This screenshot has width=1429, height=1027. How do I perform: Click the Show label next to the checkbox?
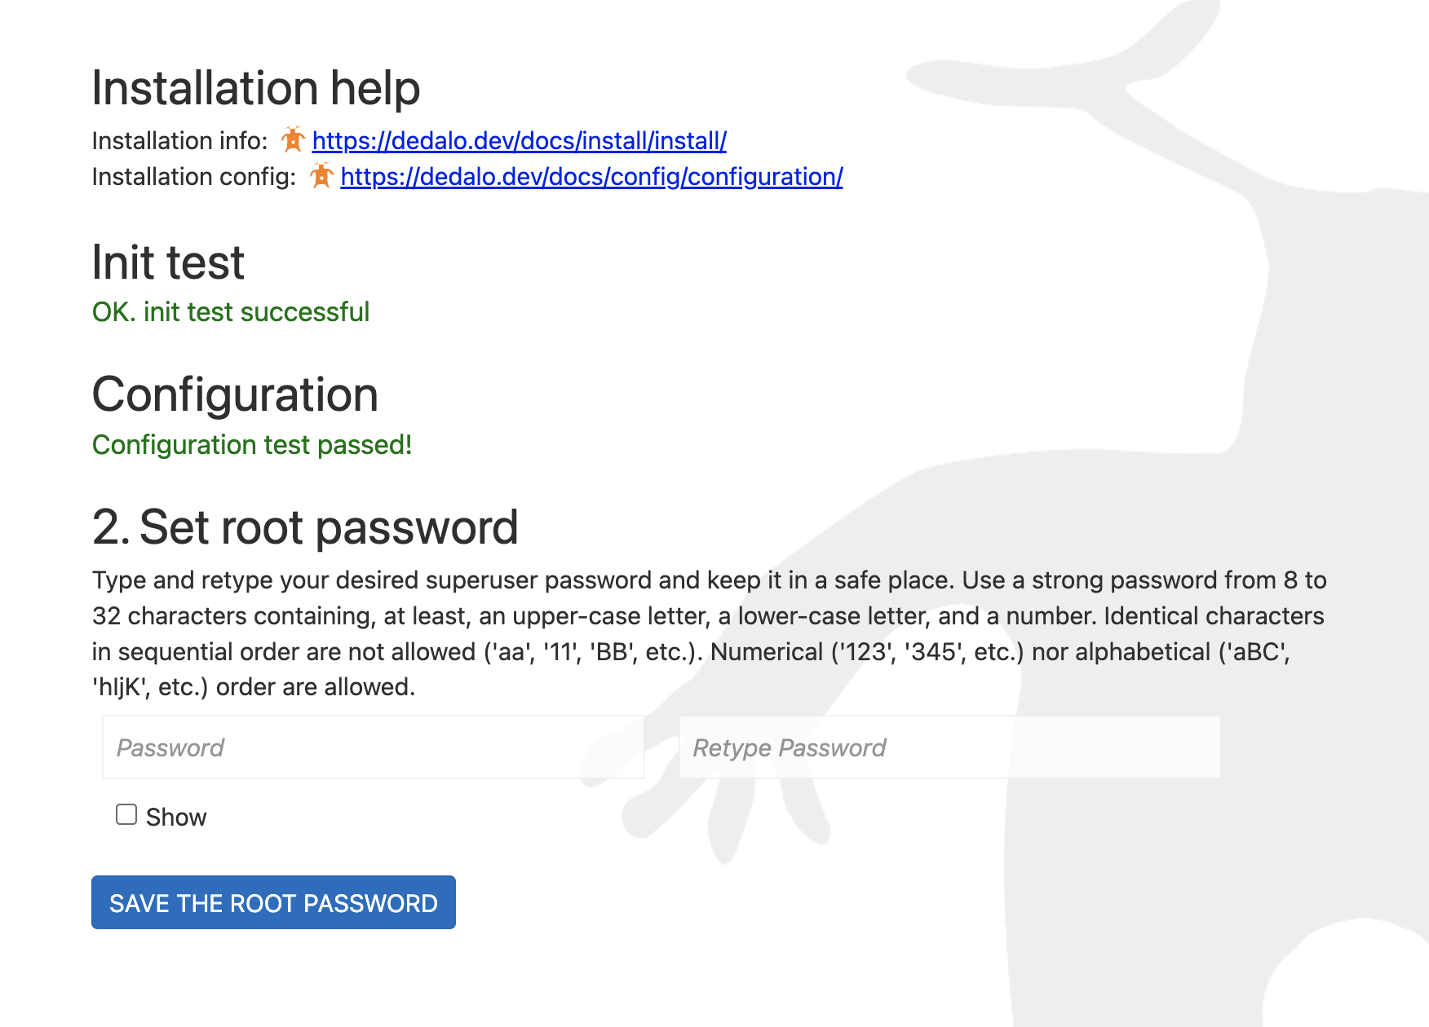coord(176,817)
